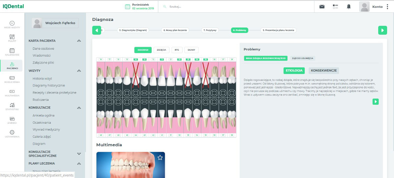394x178 pixels.
Task: Open the notifications bell
Action: pyautogui.click(x=349, y=7)
